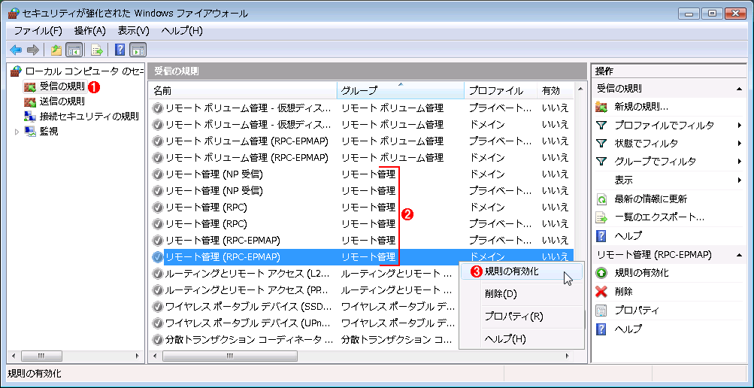Open the ファイル(F) menu

point(38,31)
